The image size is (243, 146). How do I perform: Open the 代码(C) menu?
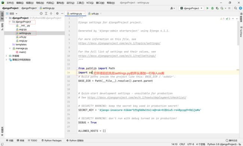pyautogui.click(x=50, y=3)
